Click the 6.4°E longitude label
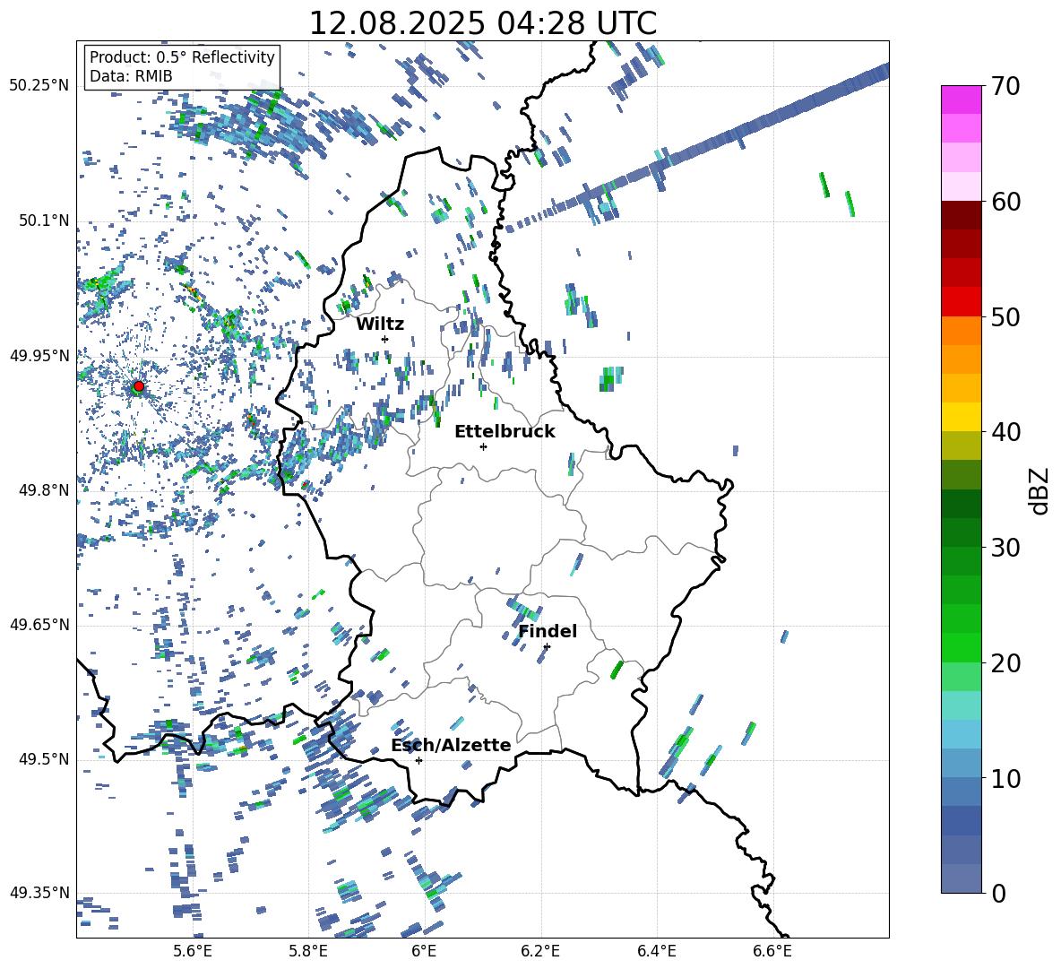 (x=656, y=952)
